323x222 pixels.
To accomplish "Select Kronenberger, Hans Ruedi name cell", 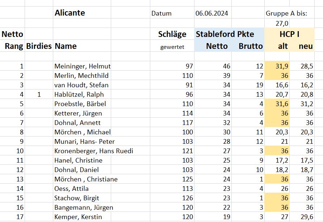I will point(94,151).
